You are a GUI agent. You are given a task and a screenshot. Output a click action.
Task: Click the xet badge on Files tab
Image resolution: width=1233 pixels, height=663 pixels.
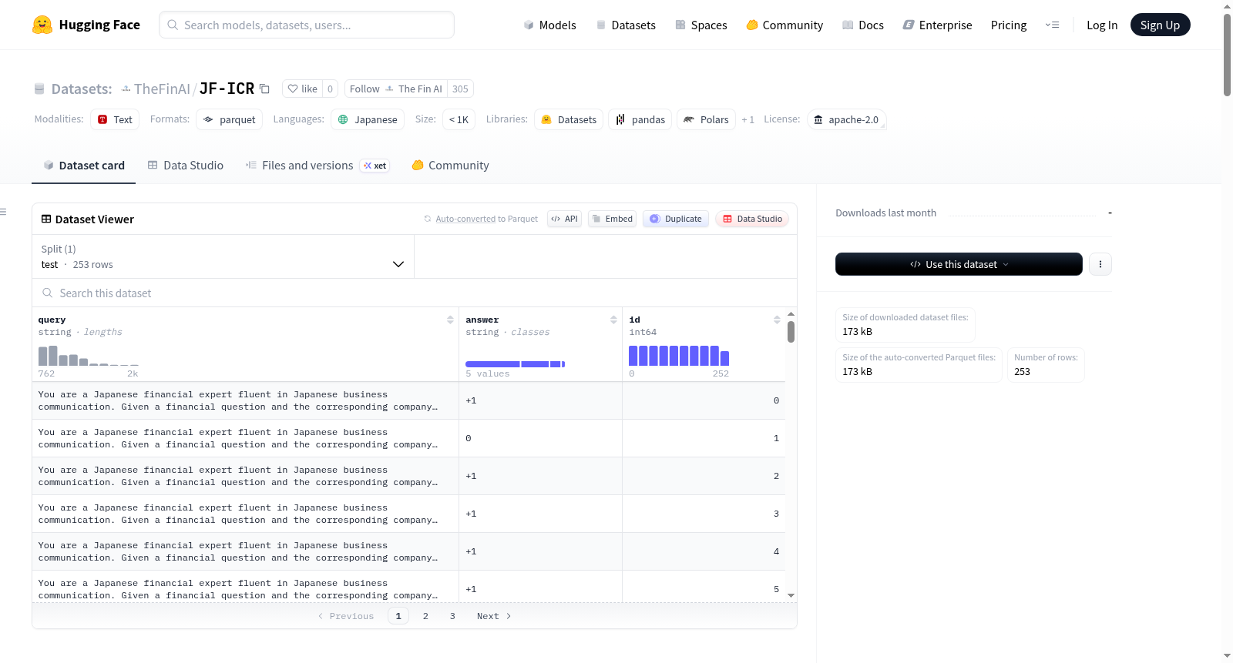375,166
